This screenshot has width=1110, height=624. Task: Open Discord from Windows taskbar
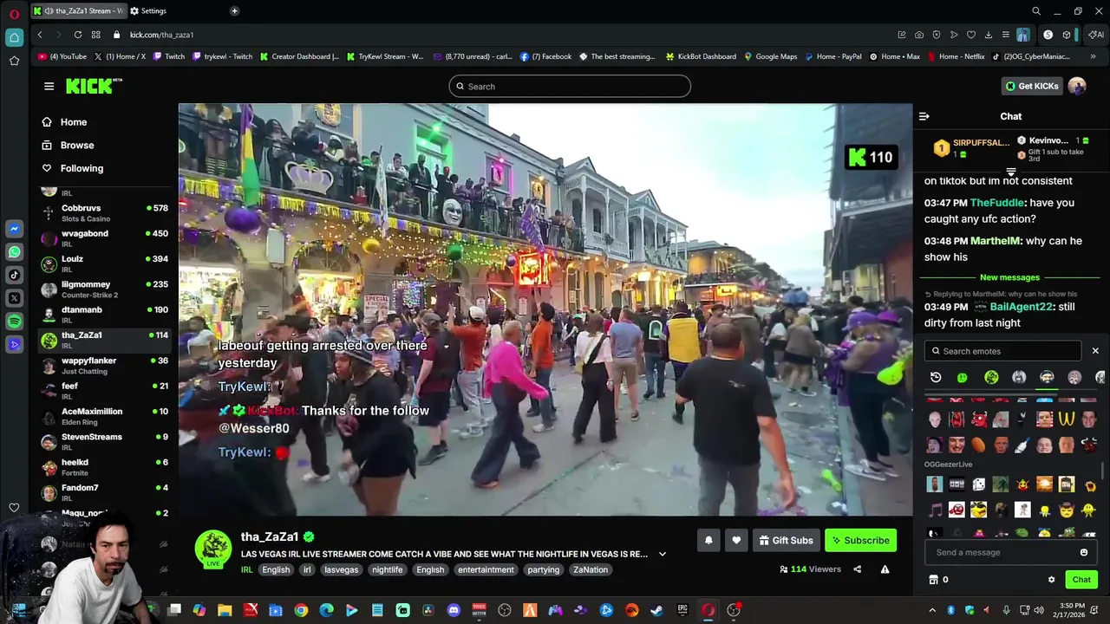pos(454,610)
